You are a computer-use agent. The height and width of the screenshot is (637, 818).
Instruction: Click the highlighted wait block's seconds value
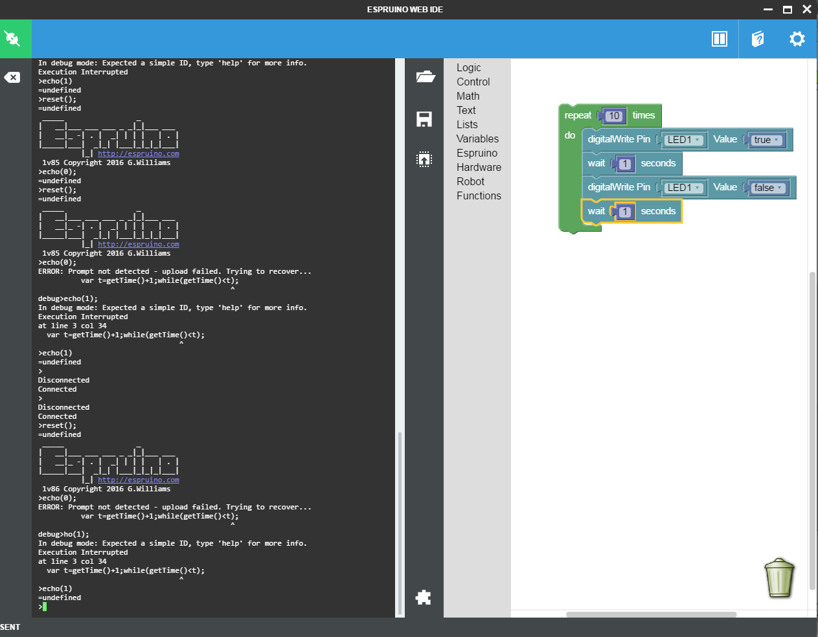[625, 212]
